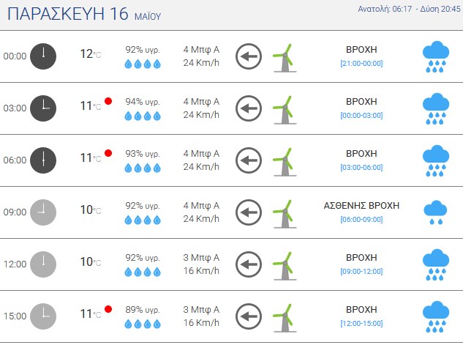This screenshot has width=463, height=345.
Task: Open the [06:00-09:00] time range link
Action: pos(361,219)
